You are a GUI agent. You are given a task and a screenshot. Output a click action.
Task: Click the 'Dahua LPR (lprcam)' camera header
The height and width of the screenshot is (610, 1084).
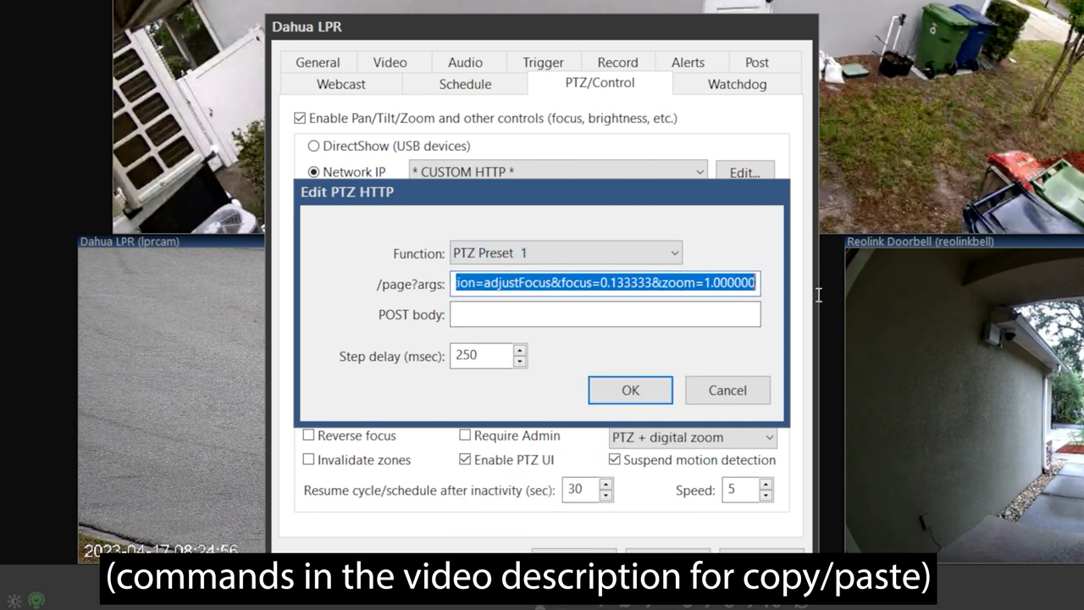(171, 241)
